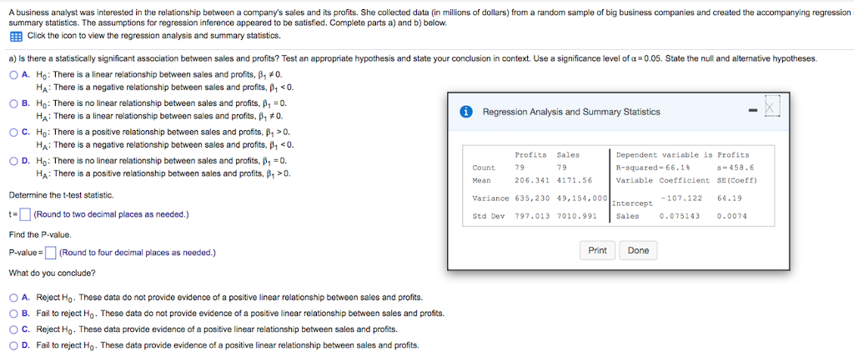
Task: Select hypothesis option C with positive null
Action: 14,132
